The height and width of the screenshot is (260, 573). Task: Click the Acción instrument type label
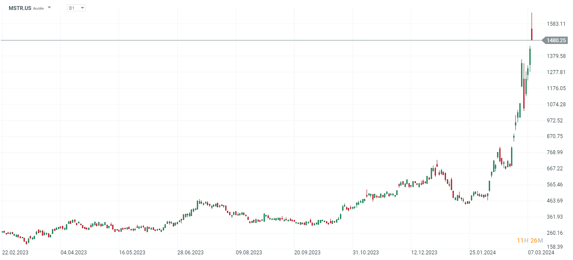point(38,8)
